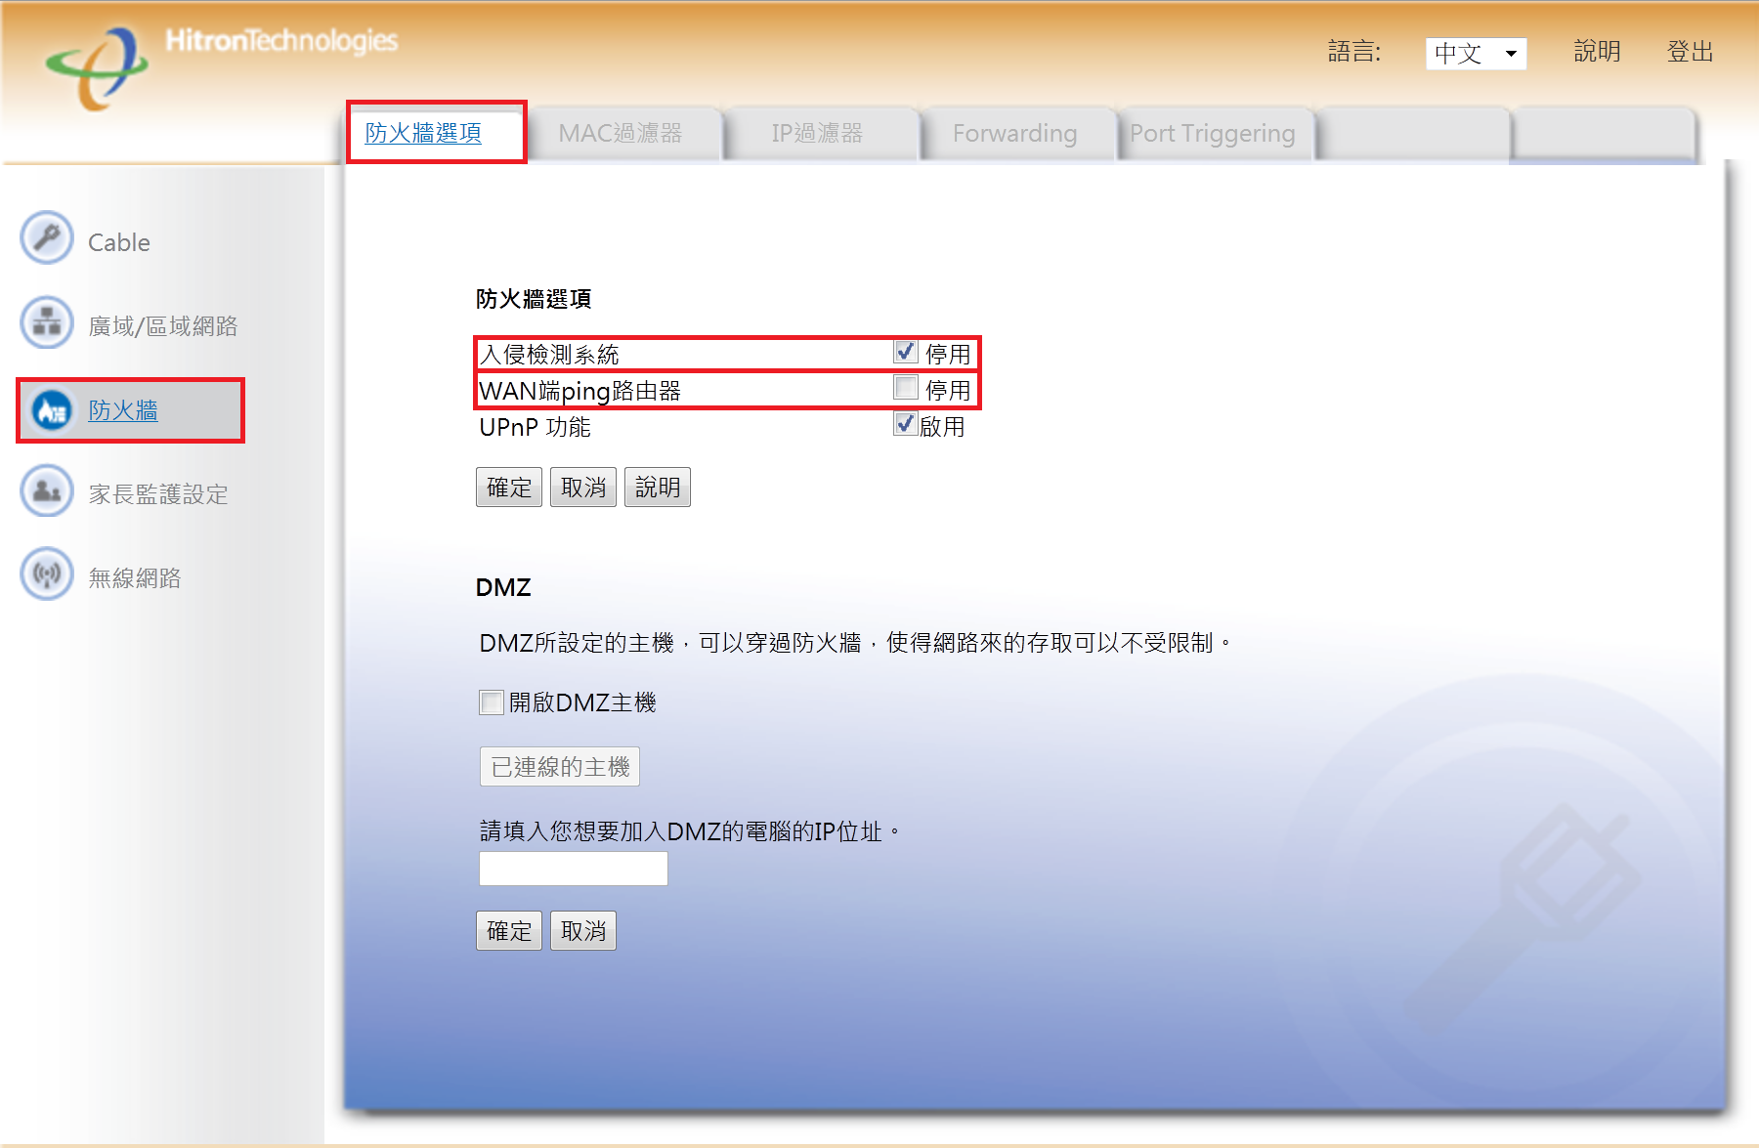
Task: Open the 無線網路 sidebar section
Action: click(135, 578)
